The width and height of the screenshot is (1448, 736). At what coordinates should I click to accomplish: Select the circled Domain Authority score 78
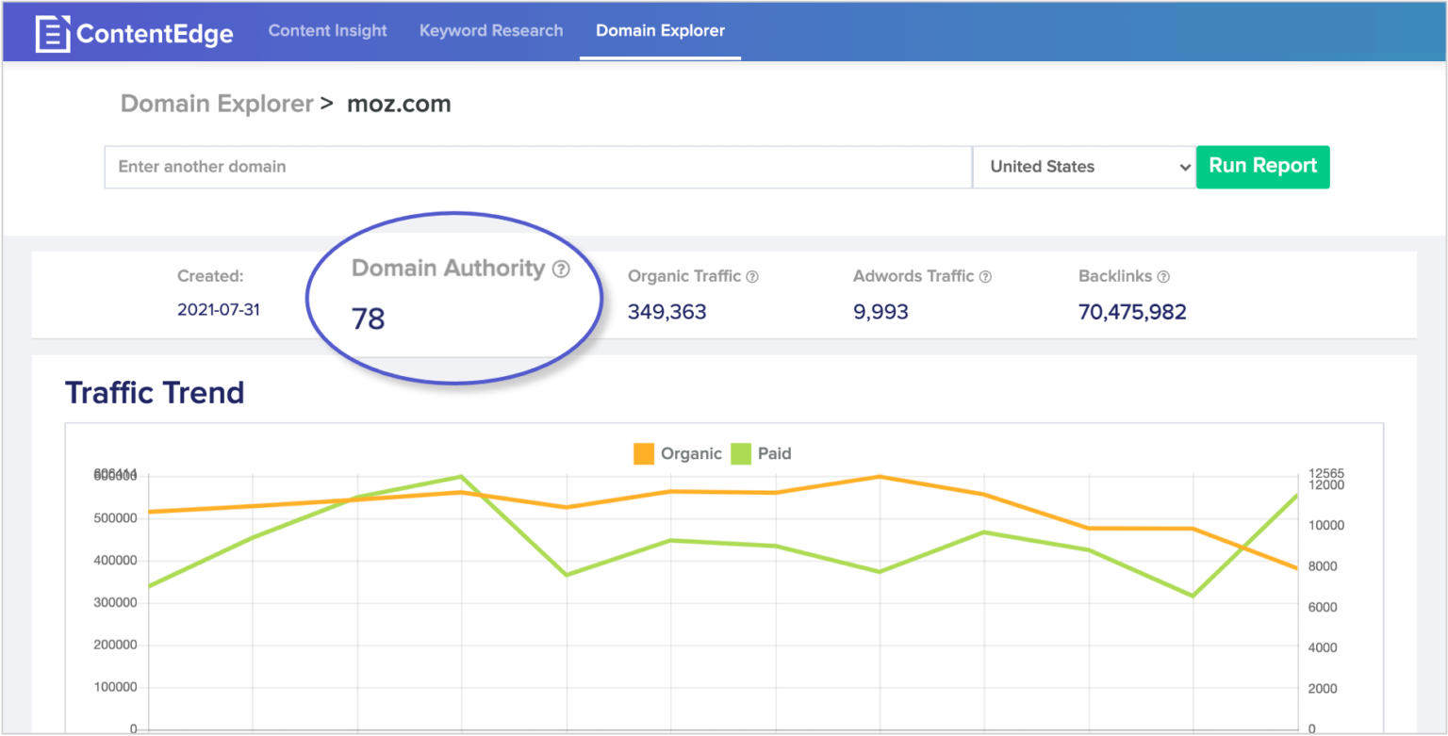tap(367, 319)
